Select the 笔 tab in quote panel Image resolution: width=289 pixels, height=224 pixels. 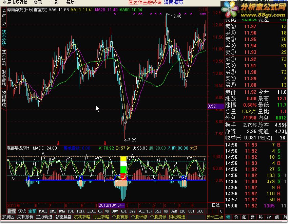tap(228, 217)
